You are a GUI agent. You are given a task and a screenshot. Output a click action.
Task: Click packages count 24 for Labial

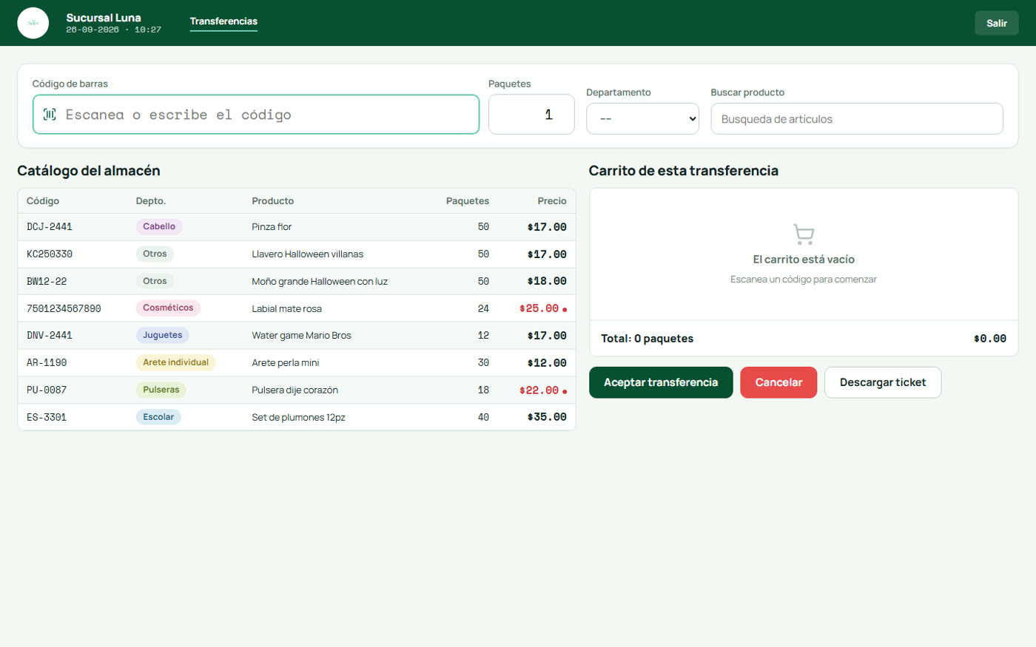pyautogui.click(x=483, y=309)
